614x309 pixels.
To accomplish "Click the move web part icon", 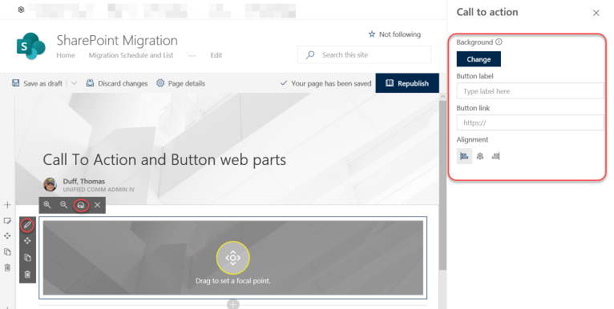I will 27,241.
